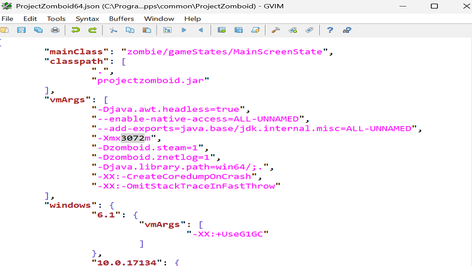The image size is (472, 266).
Task: Paste from clipboard icon
Action: tap(147, 30)
